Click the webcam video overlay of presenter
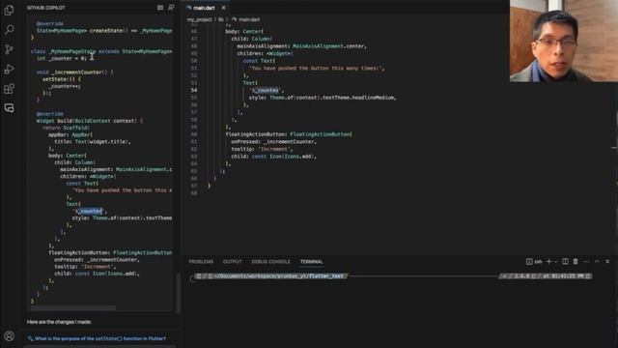The image size is (618, 348). point(564,41)
